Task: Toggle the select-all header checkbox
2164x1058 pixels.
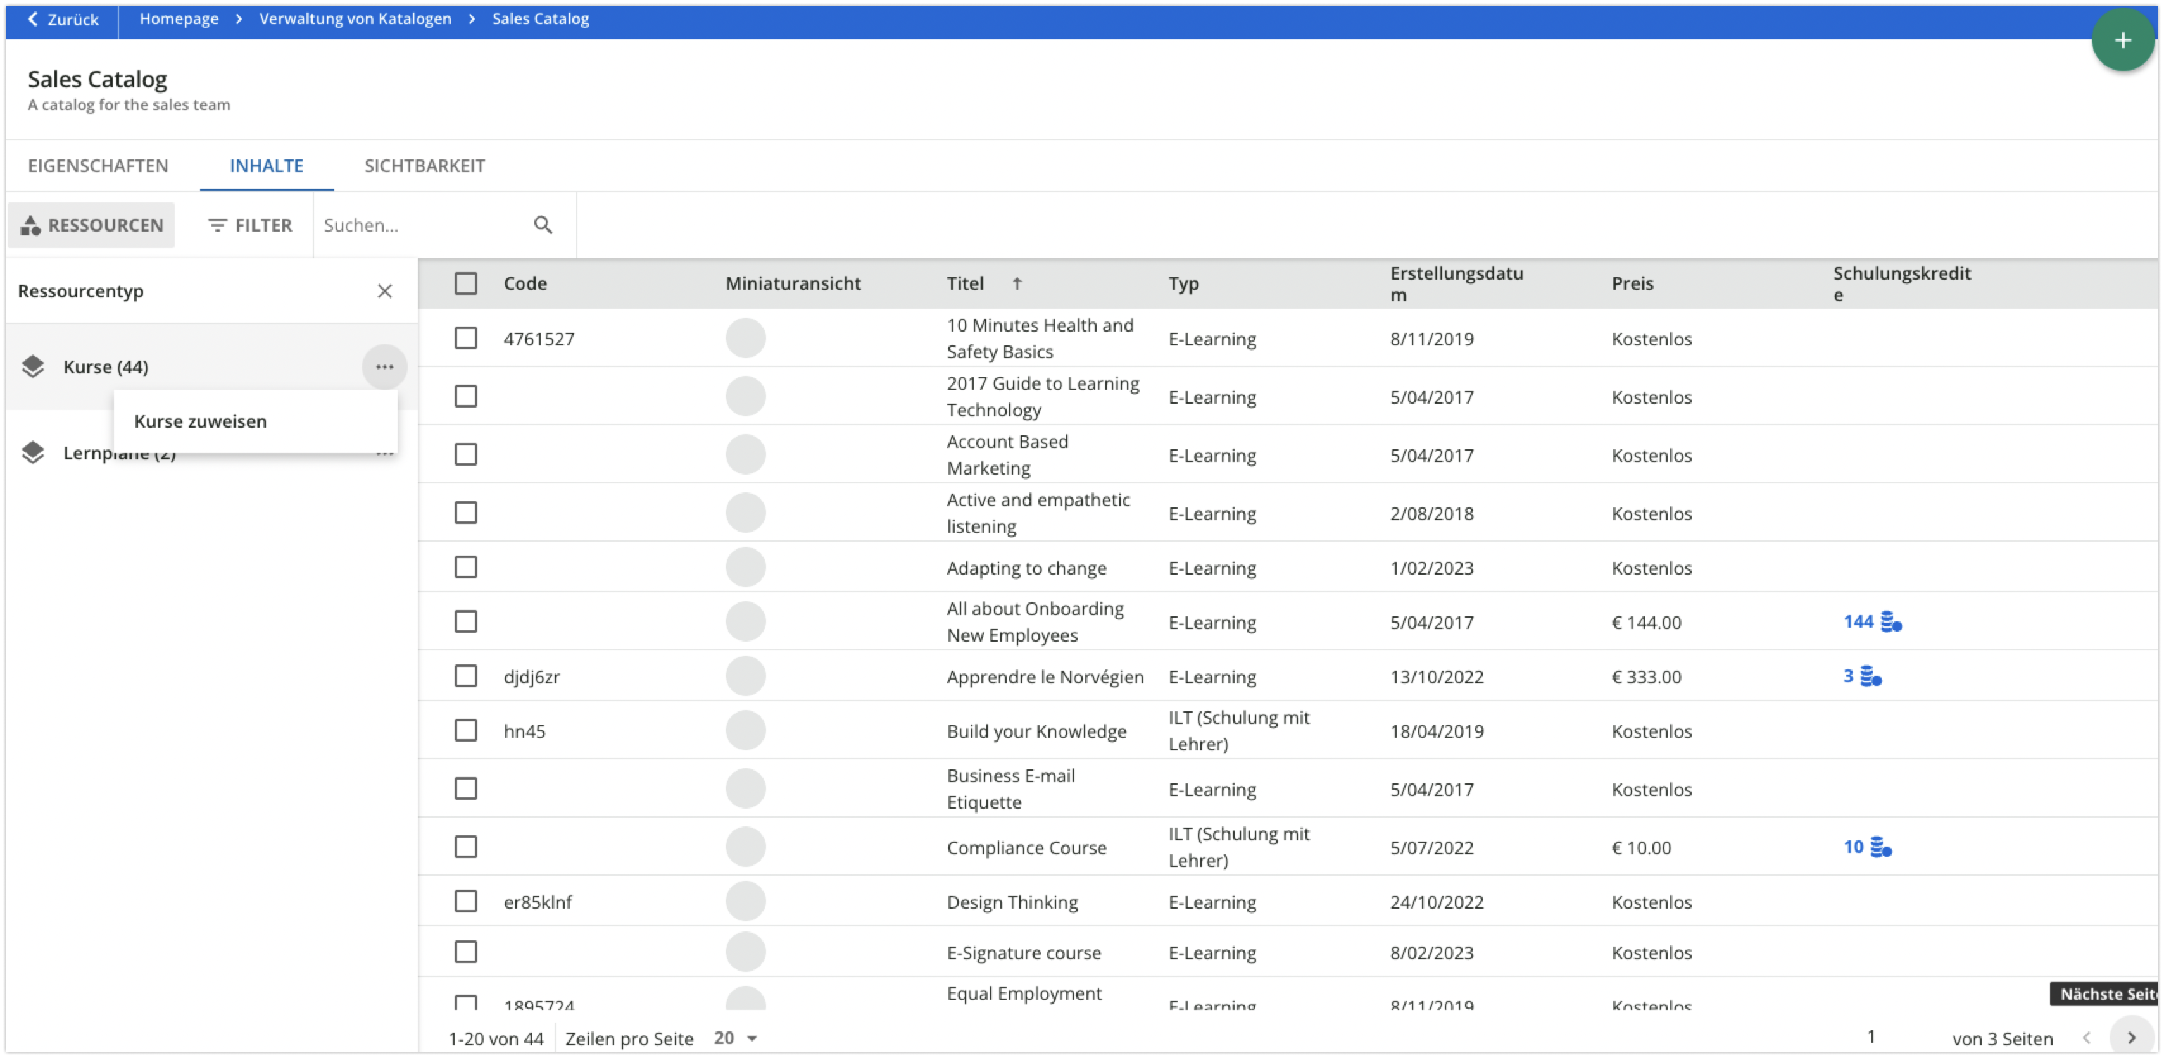Action: 465,284
